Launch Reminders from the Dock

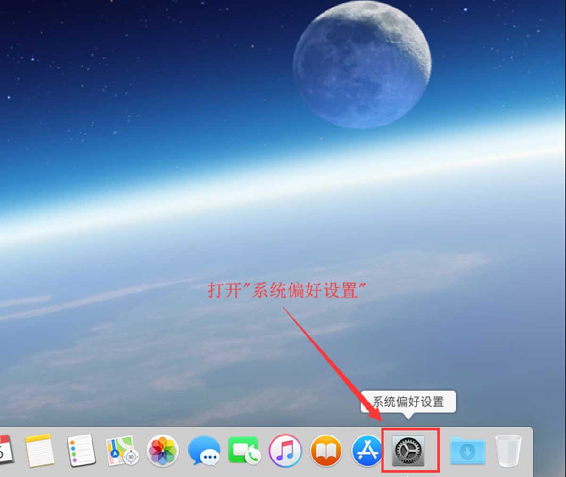pos(82,450)
